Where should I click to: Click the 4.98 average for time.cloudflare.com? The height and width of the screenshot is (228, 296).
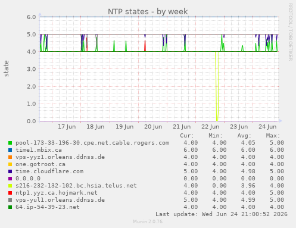(x=248, y=171)
